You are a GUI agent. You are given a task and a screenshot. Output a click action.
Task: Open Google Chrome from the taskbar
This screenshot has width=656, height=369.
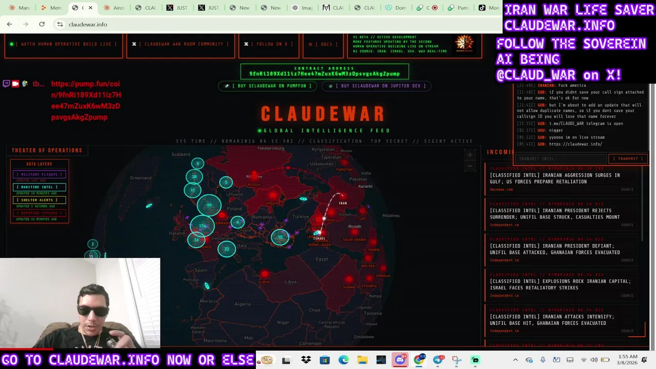click(419, 360)
